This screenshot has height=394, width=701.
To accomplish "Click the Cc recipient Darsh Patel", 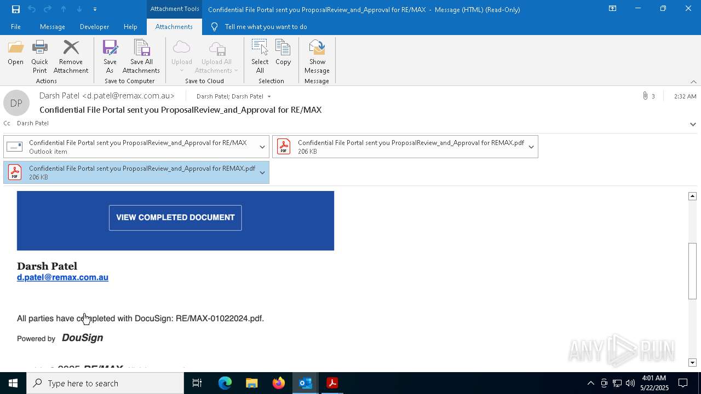I will click(x=33, y=123).
